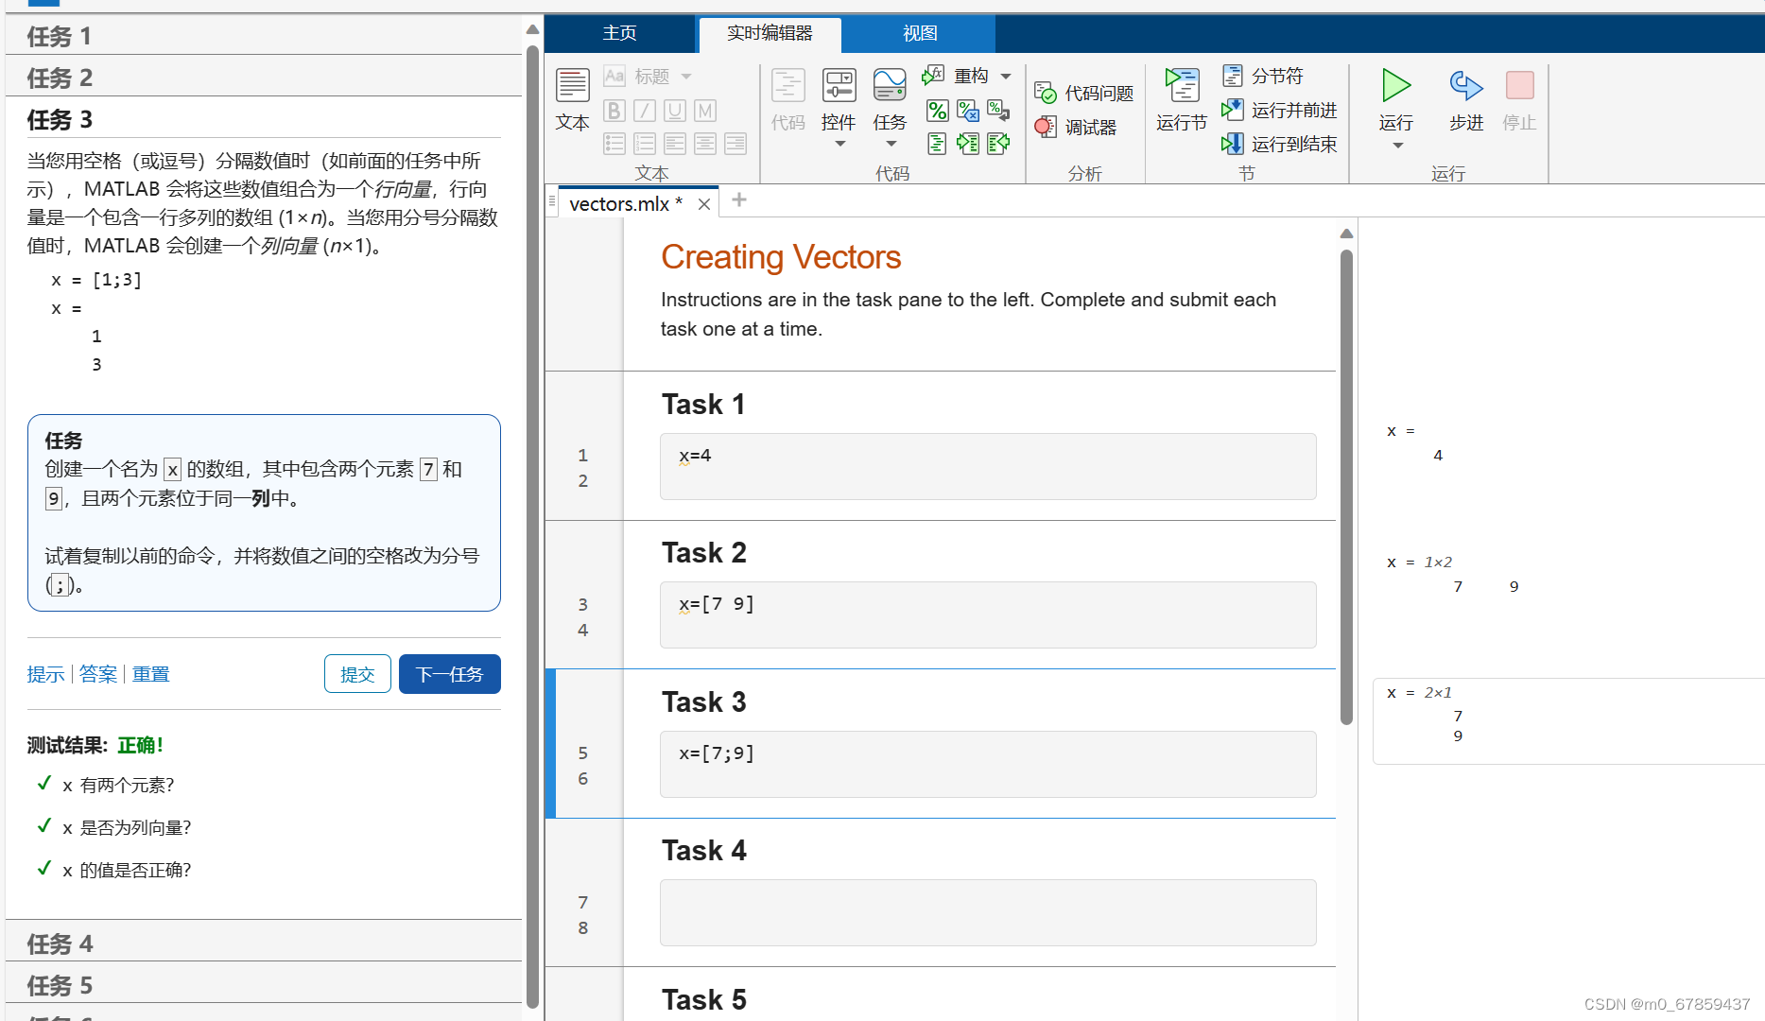Toggle italic text formatting

(x=645, y=111)
